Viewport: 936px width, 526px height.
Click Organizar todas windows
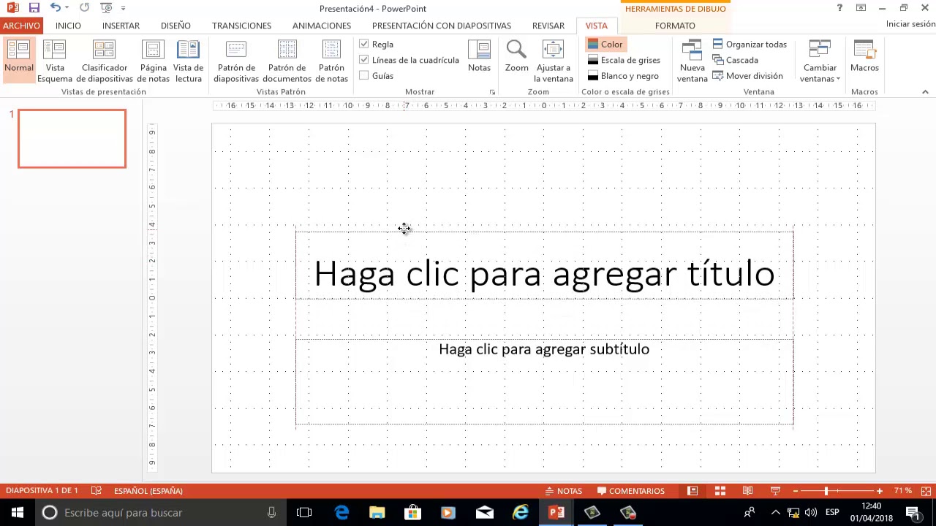pos(750,44)
